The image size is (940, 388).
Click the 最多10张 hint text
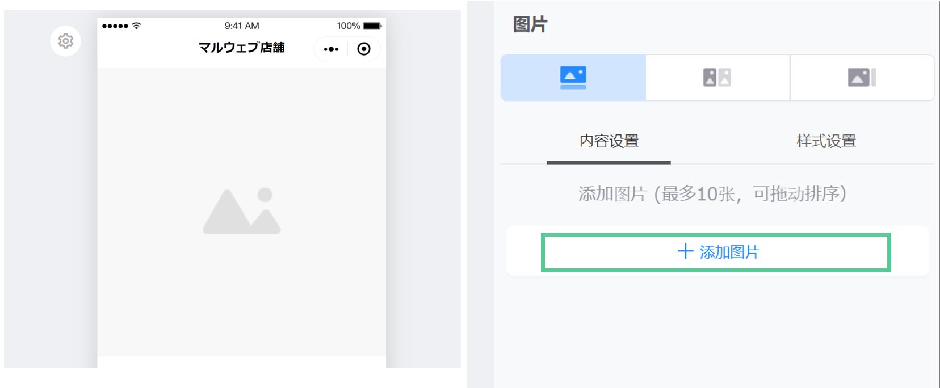point(698,194)
